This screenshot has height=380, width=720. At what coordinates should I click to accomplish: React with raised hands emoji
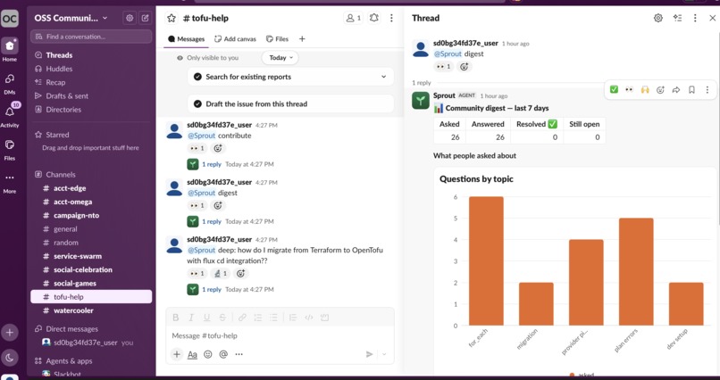click(x=645, y=89)
